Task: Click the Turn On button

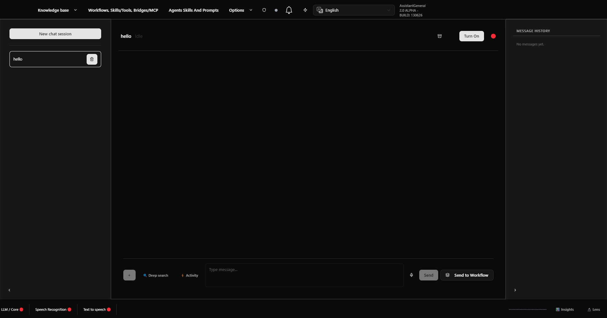Action: click(x=471, y=36)
